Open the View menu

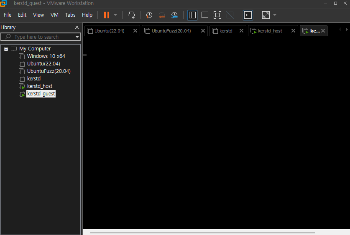(38, 15)
